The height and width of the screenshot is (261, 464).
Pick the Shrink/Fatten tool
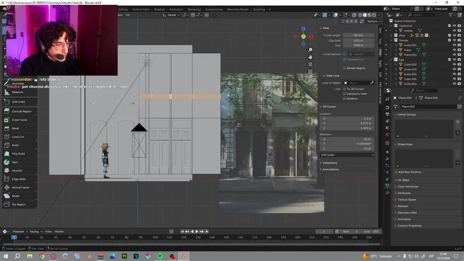20,187
